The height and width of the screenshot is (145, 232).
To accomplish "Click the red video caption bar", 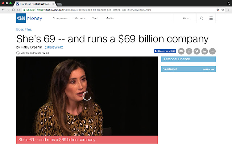I will coord(87,140).
